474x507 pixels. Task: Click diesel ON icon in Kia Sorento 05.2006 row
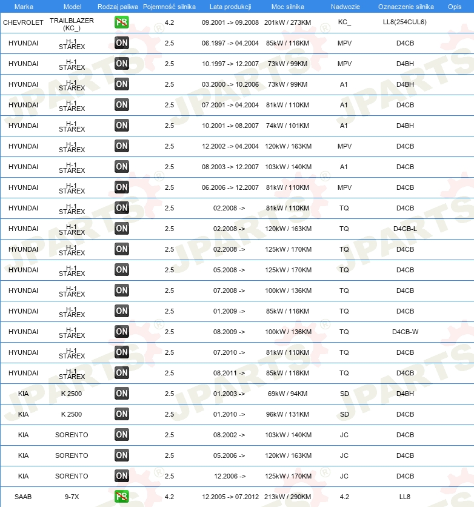pos(122,455)
